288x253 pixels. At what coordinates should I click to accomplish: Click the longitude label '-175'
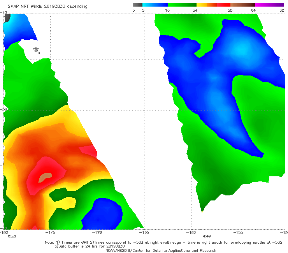pos(50,232)
